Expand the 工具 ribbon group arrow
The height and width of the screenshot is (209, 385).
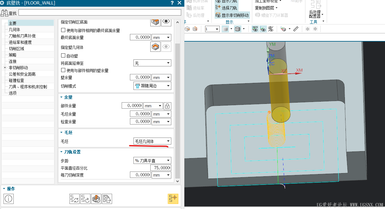[x=323, y=22]
